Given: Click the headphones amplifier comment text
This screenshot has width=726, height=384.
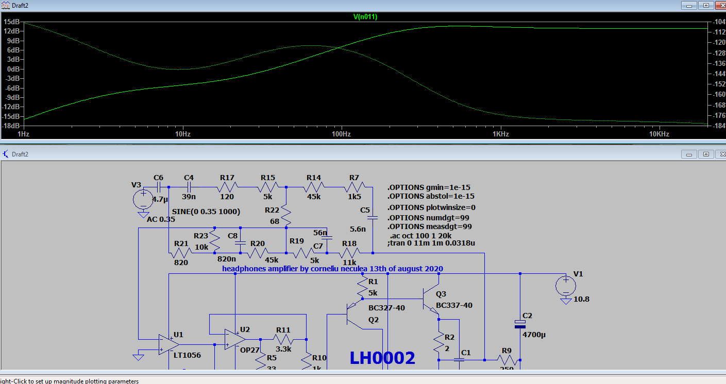Looking at the screenshot, I should tap(332, 269).
